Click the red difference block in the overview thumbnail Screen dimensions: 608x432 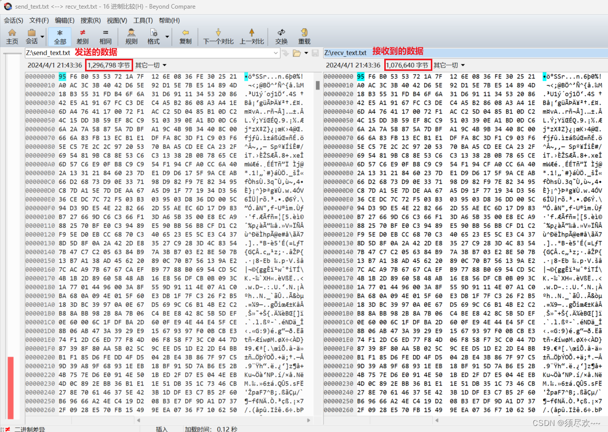click(x=10, y=388)
